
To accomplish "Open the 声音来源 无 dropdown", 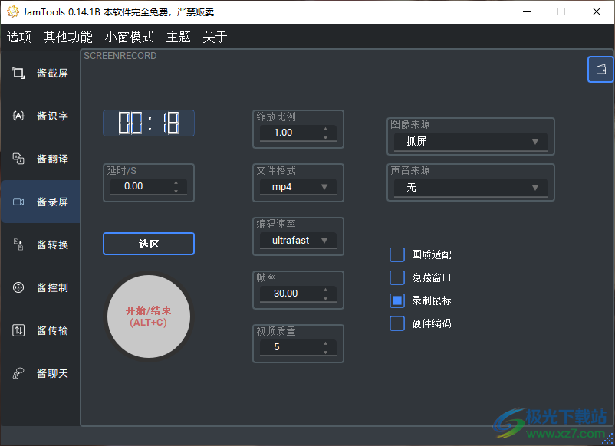I will coord(471,187).
